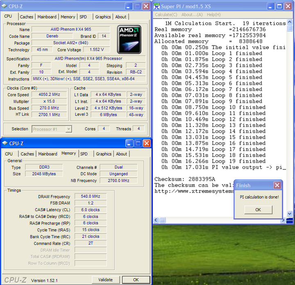Click the Super PI title bar icon

(x=157, y=6)
